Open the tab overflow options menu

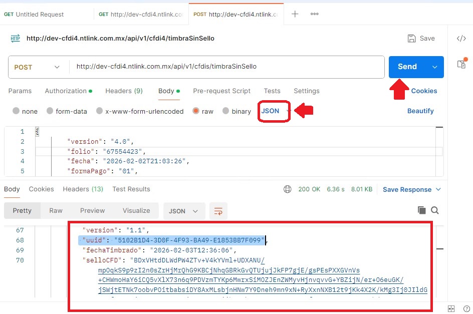[314, 14]
